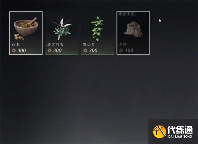
Task: Click the coin icon beside 野山参's price
Action: pos(85,50)
